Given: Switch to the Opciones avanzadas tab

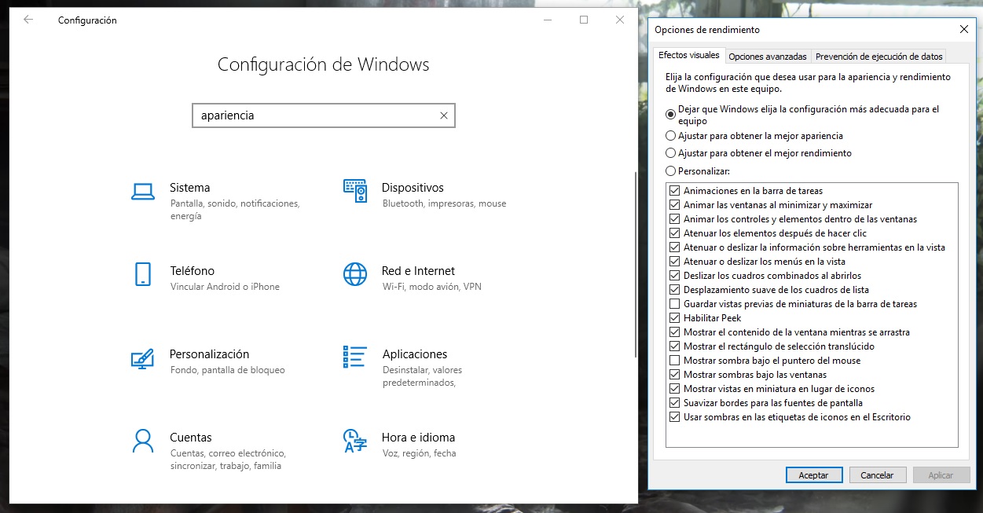Looking at the screenshot, I should point(767,57).
